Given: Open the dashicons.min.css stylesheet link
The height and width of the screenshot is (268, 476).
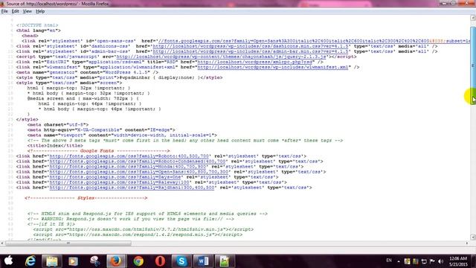Looking at the screenshot, I should pyautogui.click(x=251, y=46).
